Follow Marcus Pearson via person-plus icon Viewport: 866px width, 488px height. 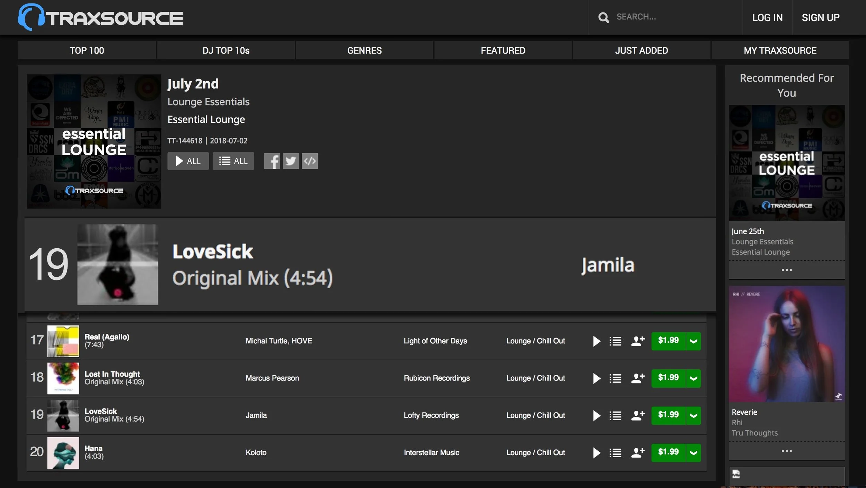click(x=638, y=378)
